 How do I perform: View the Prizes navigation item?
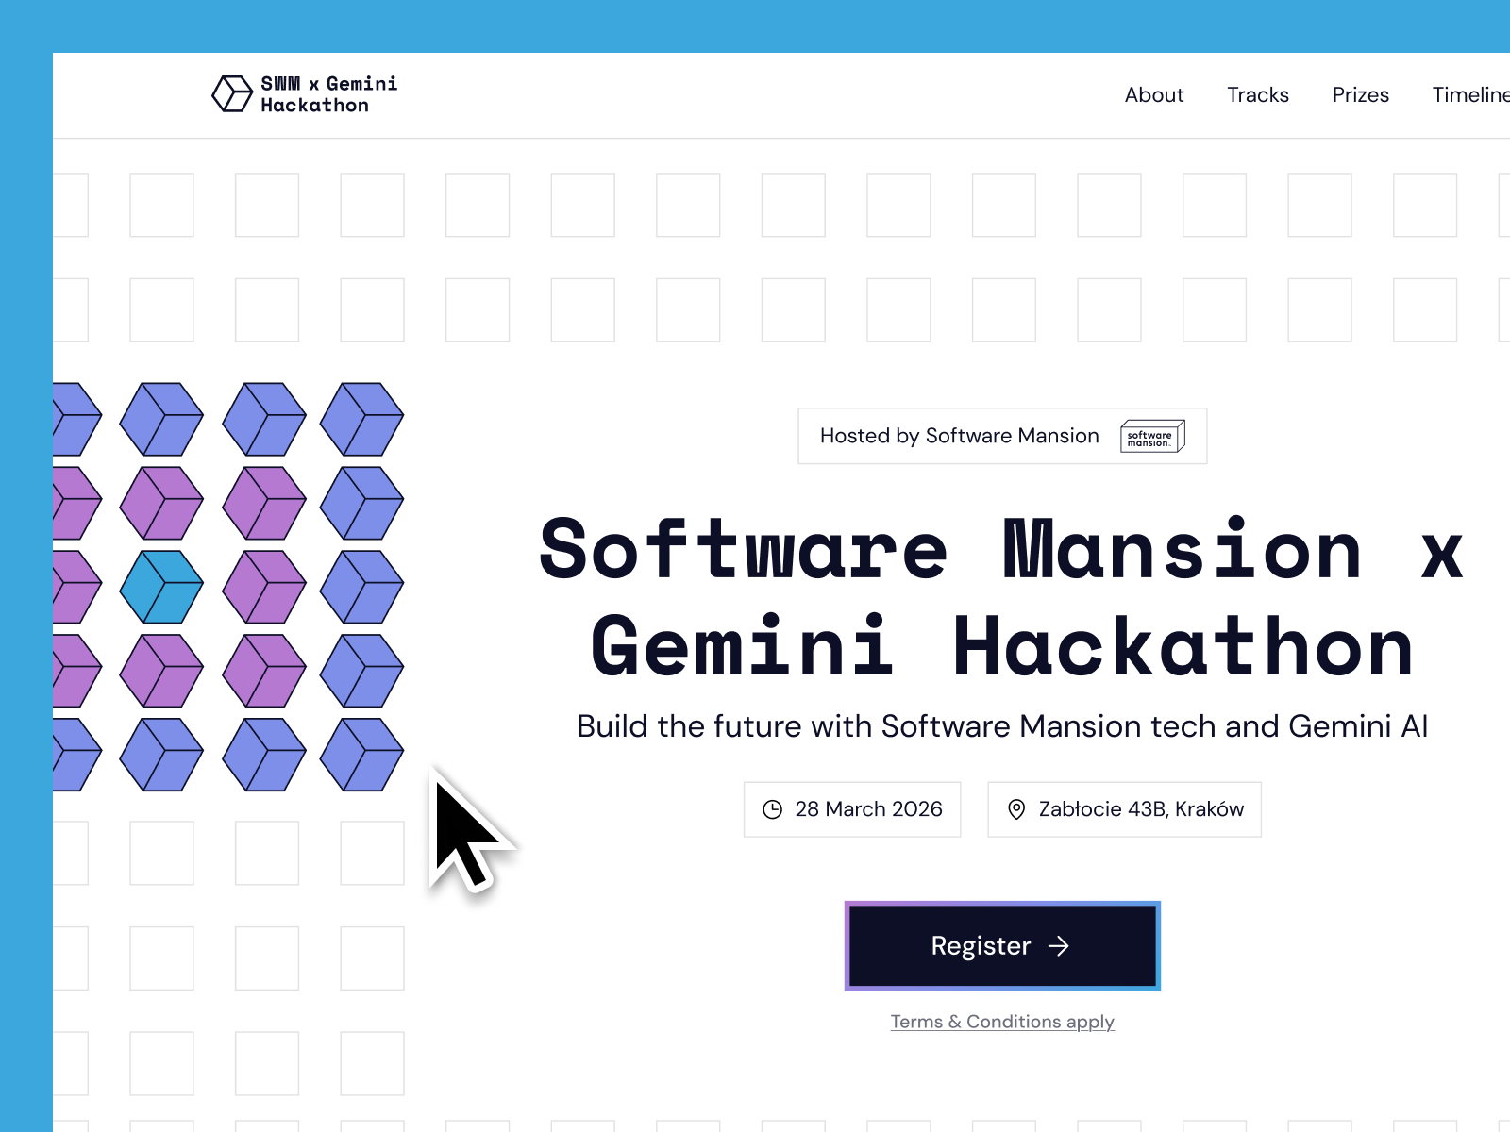[1360, 94]
